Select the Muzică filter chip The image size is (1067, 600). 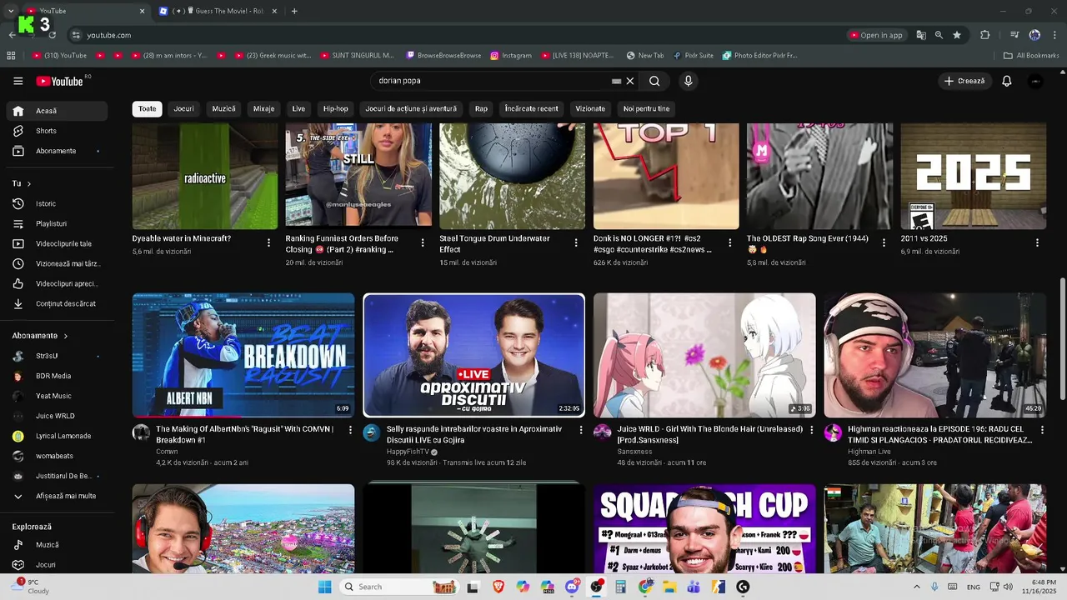223,108
